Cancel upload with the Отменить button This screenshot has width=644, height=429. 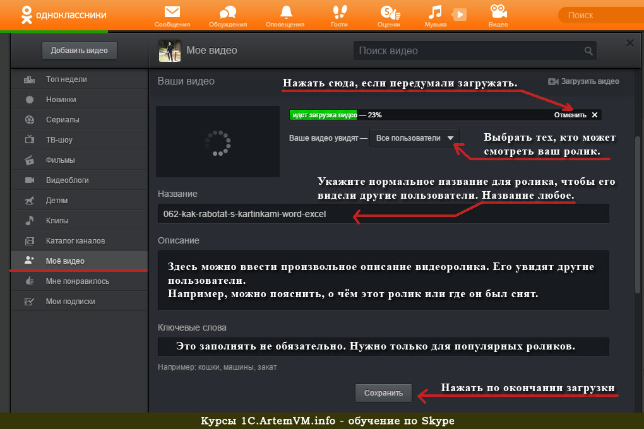pyautogui.click(x=575, y=115)
